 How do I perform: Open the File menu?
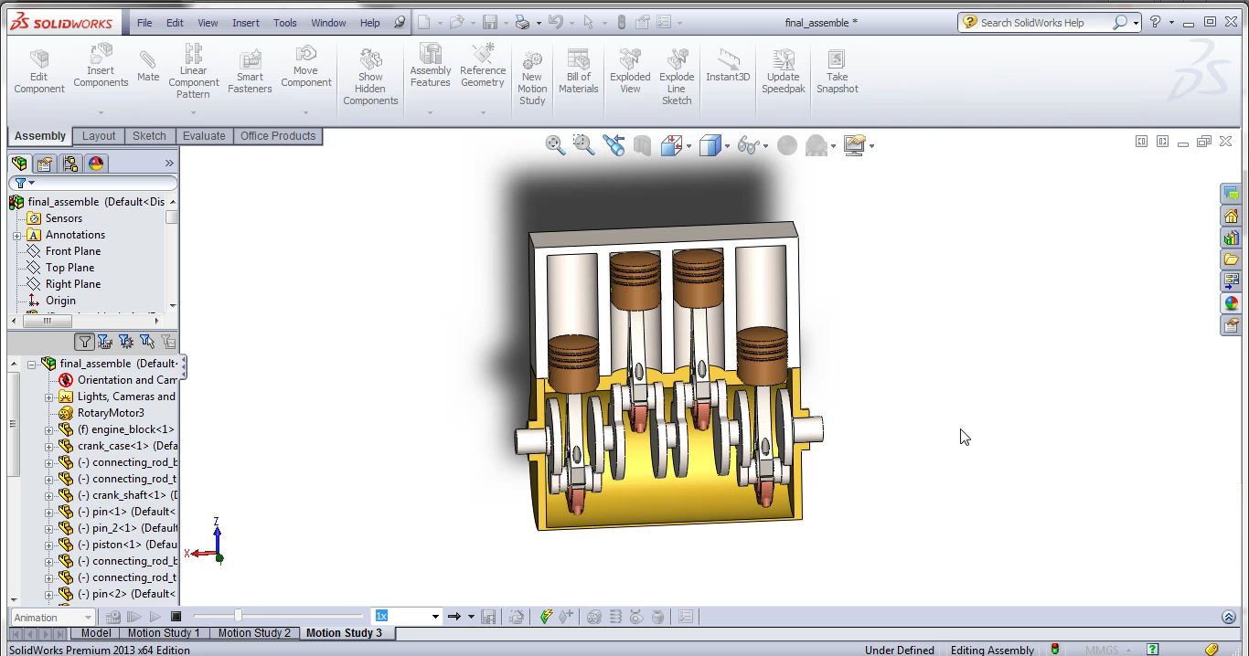[x=144, y=23]
